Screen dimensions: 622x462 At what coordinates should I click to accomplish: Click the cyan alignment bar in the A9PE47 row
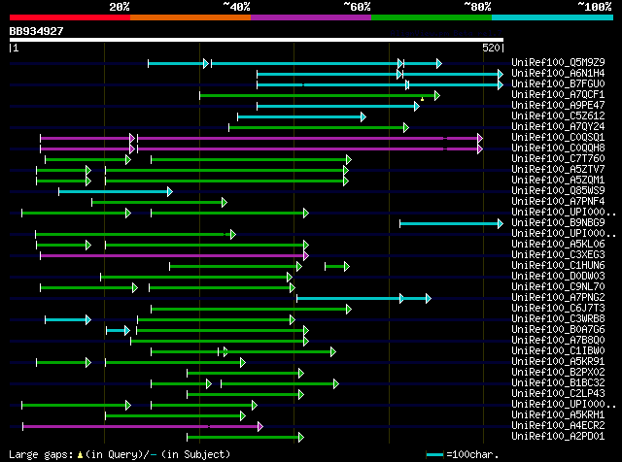(338, 106)
